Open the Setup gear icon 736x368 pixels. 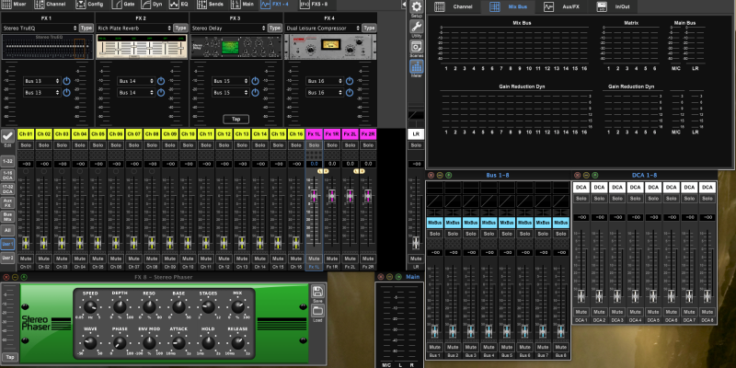click(x=416, y=8)
